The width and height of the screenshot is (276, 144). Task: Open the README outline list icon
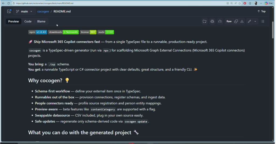click(x=263, y=21)
